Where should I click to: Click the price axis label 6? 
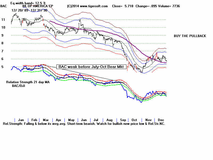[2, 59]
